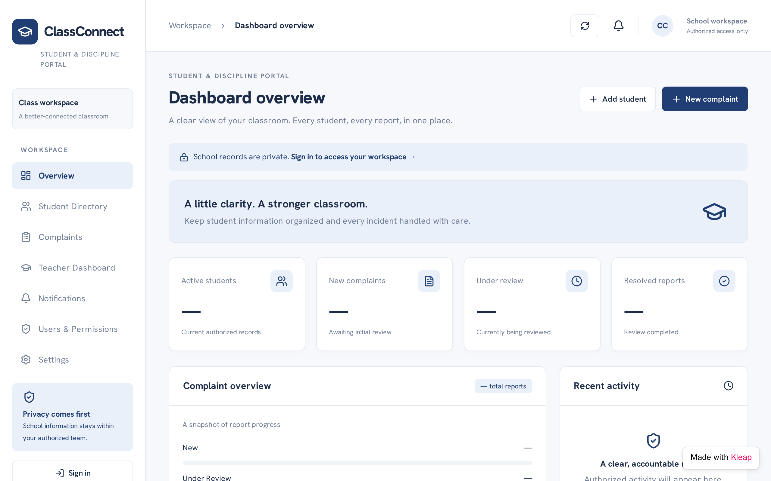Screen dimensions: 771x481
Task: Click the Active students people icon
Action: [282, 281]
